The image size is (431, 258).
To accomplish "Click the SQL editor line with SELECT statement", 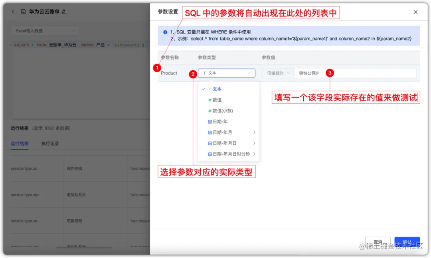I will (79, 45).
